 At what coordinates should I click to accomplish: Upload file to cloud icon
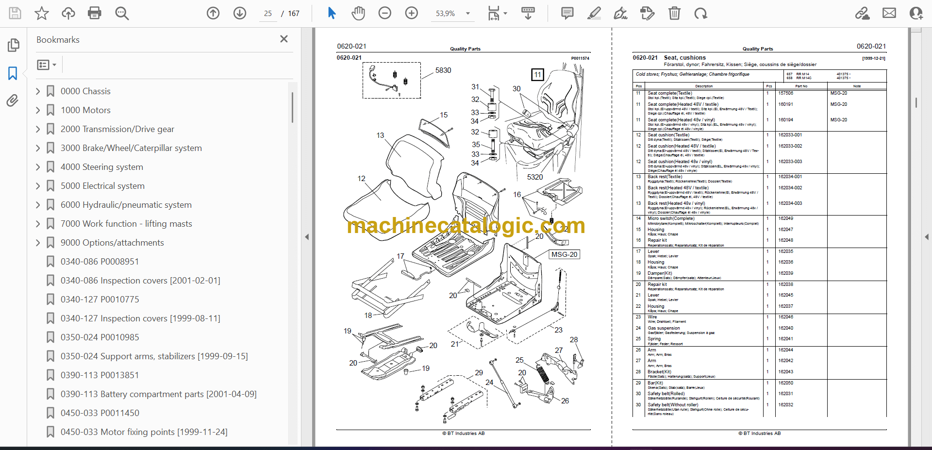point(68,13)
